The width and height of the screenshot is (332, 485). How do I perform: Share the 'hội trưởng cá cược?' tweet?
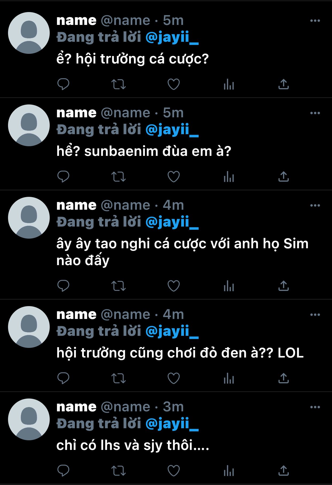(x=284, y=84)
